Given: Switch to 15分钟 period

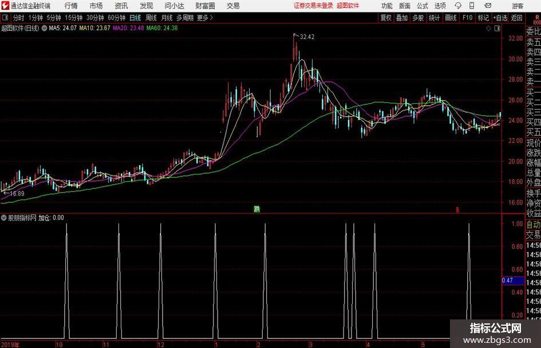Looking at the screenshot, I should point(73,18).
